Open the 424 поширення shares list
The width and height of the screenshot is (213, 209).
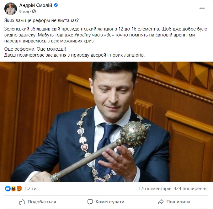point(190,189)
